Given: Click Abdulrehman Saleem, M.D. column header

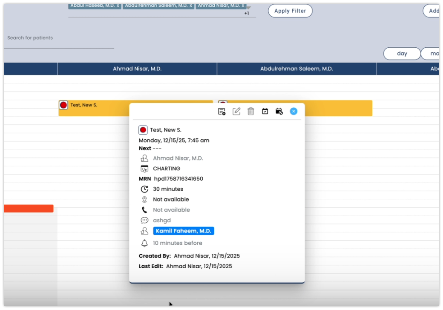Looking at the screenshot, I should 296,69.
